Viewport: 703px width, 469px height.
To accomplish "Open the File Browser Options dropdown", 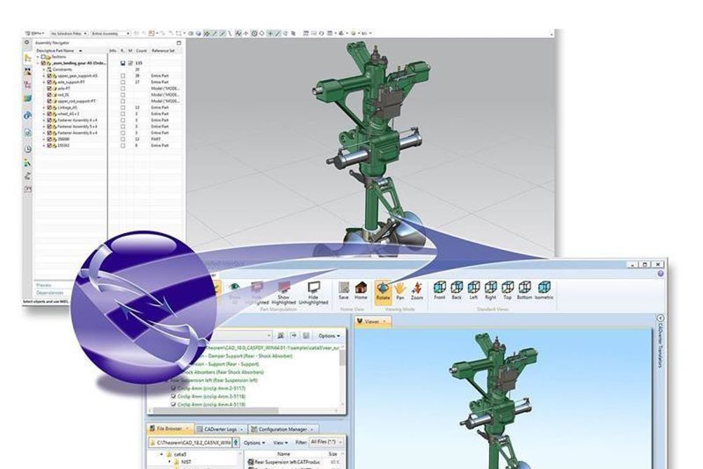I will (x=254, y=442).
